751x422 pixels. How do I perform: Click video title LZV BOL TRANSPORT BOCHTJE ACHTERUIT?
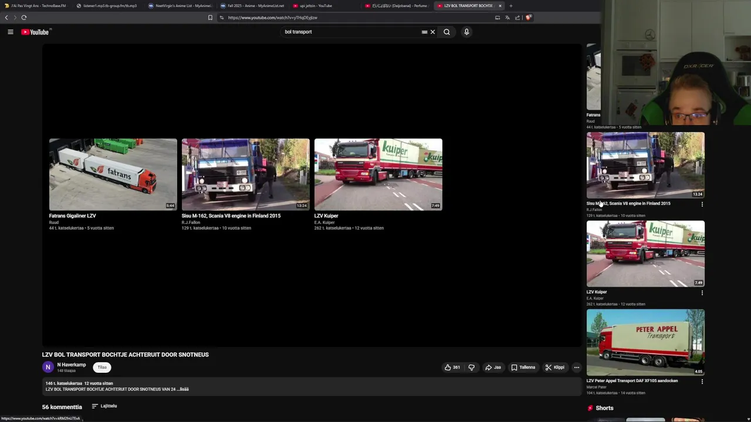126,355
